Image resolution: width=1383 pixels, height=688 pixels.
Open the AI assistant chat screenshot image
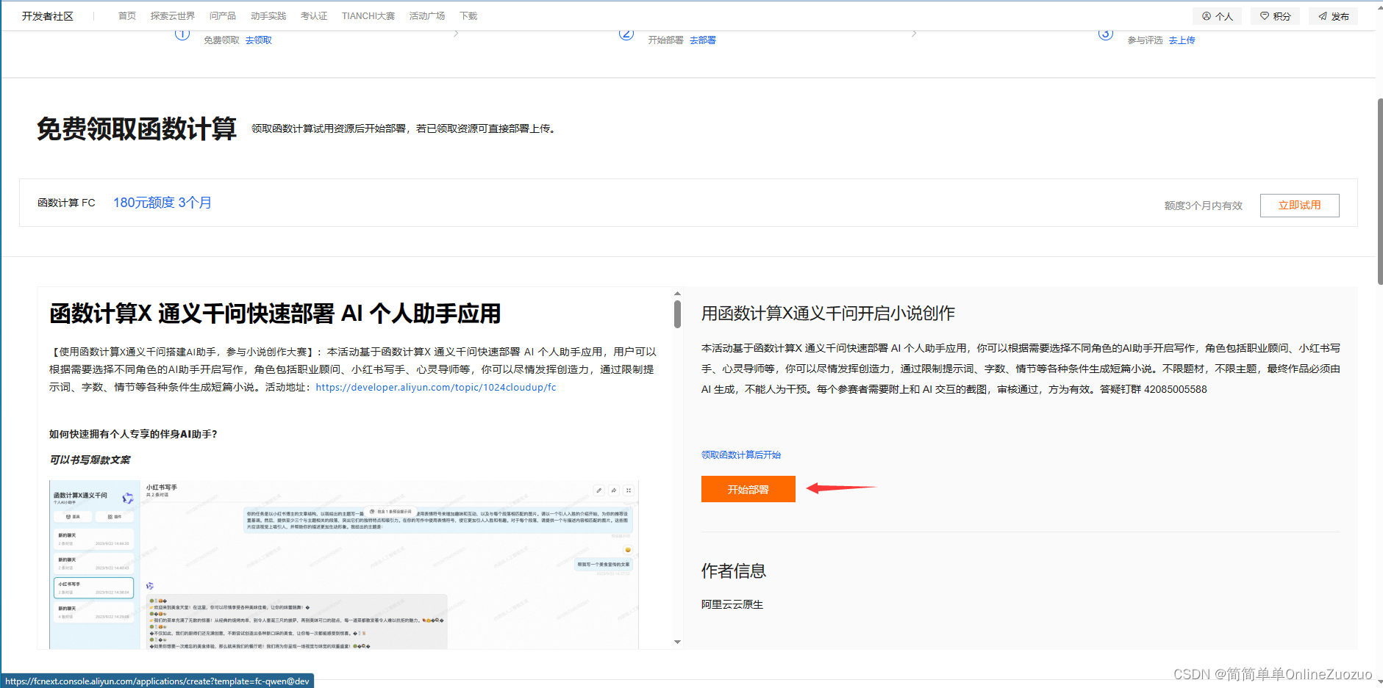344,564
